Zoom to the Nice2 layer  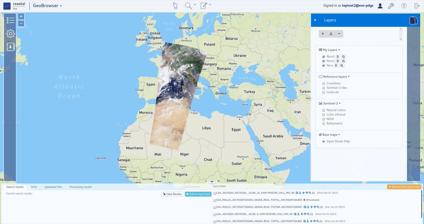(343, 61)
